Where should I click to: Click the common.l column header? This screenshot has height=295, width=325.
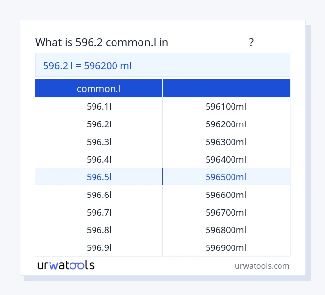pos(99,89)
